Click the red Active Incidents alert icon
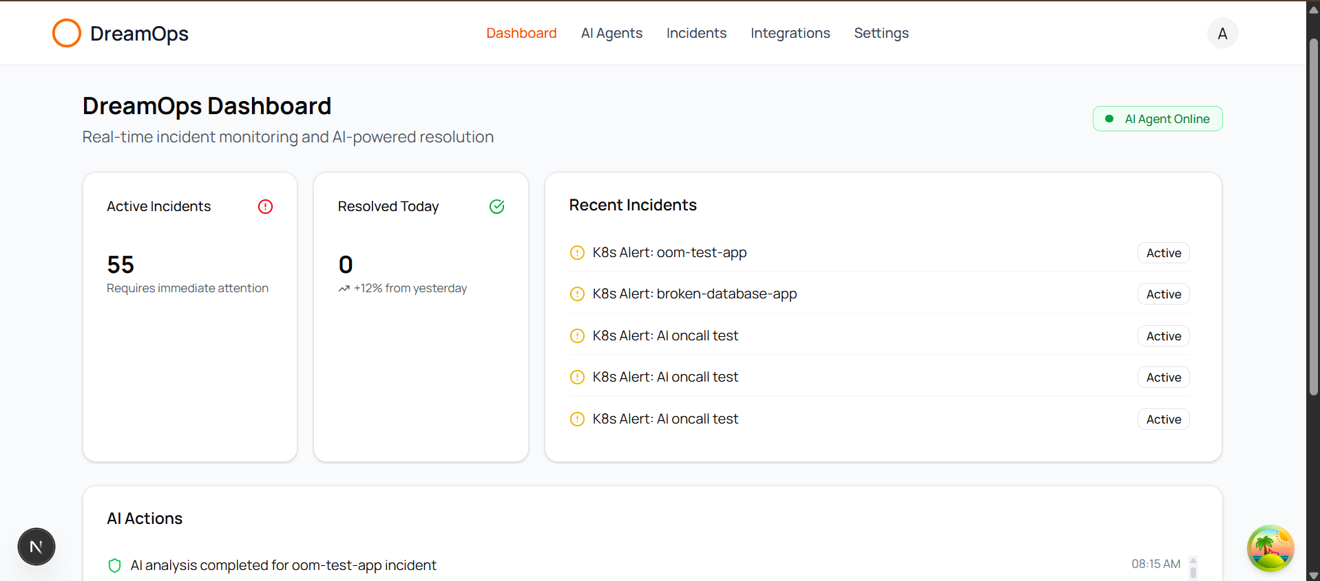The width and height of the screenshot is (1320, 581). tap(265, 206)
